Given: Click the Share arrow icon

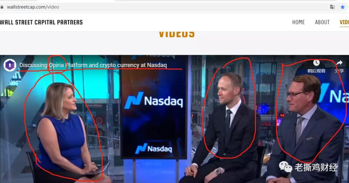Looking at the screenshot, I should 339,63.
